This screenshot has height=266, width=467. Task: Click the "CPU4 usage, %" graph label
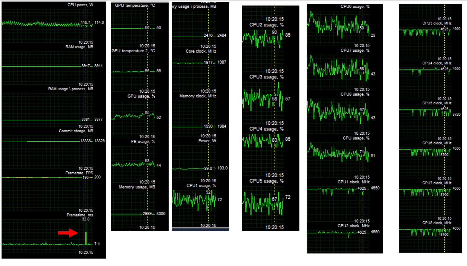click(267, 129)
